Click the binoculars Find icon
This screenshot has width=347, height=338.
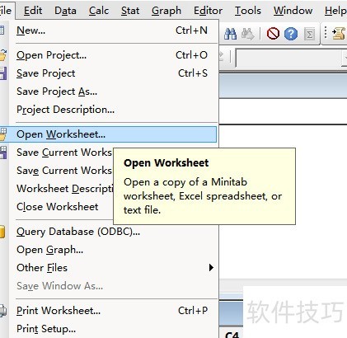click(230, 34)
